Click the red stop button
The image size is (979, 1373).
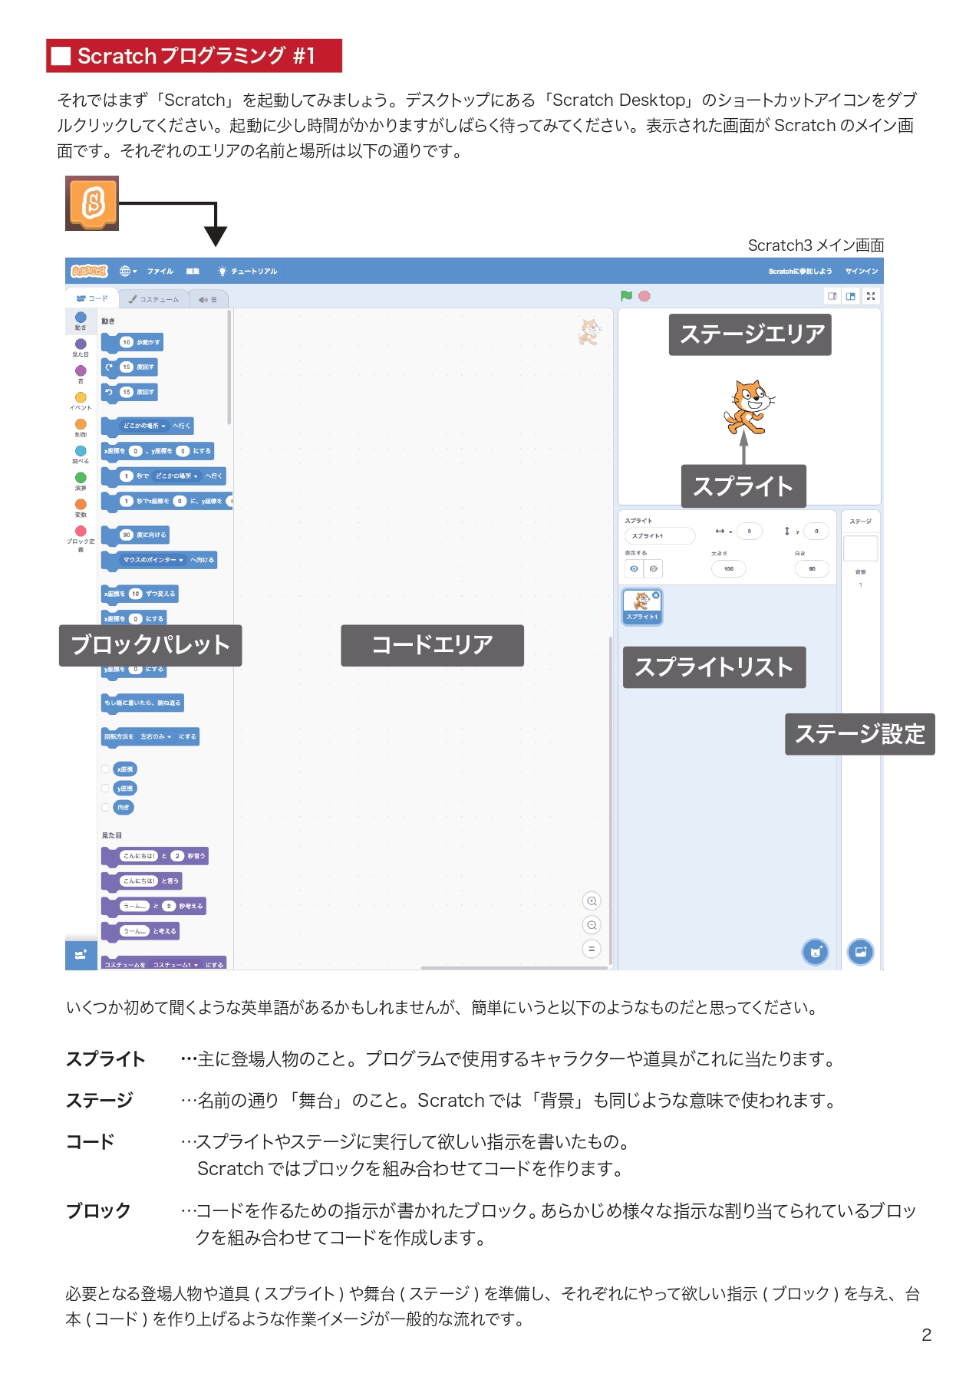tap(644, 296)
